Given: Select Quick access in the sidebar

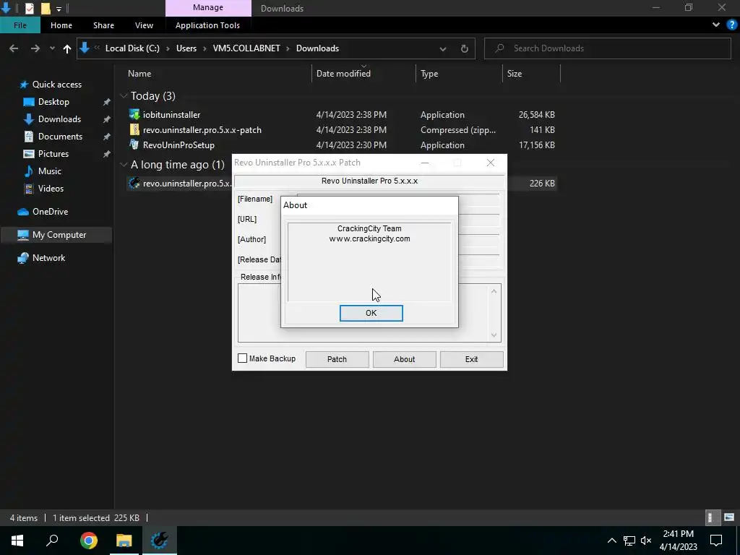Looking at the screenshot, I should pos(56,85).
